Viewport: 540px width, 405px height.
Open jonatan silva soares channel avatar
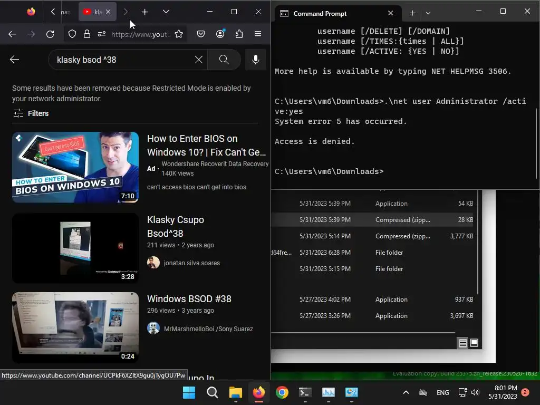(153, 263)
